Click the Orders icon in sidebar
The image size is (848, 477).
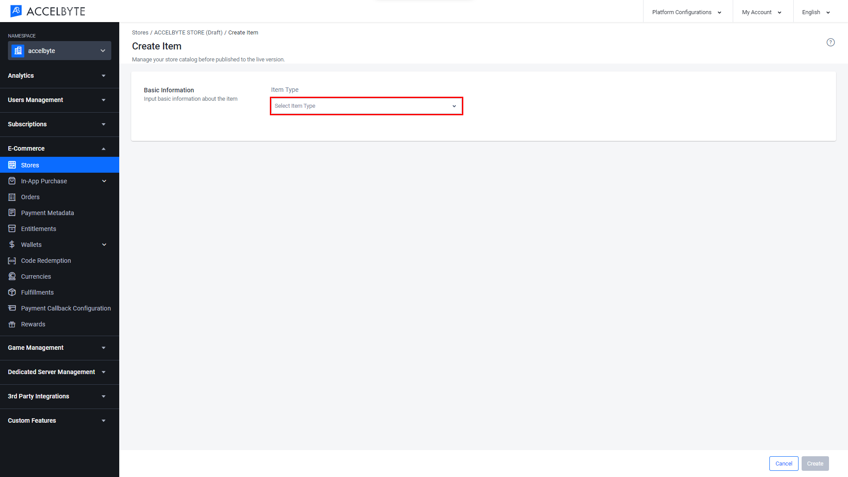point(11,197)
